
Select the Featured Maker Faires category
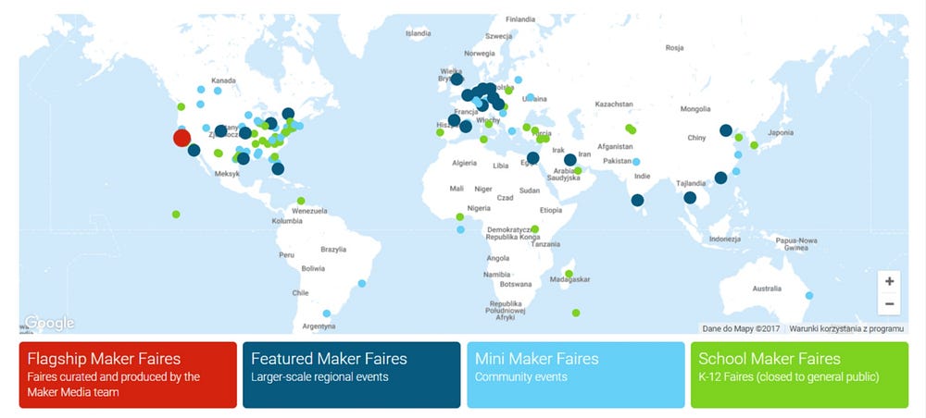coord(351,375)
